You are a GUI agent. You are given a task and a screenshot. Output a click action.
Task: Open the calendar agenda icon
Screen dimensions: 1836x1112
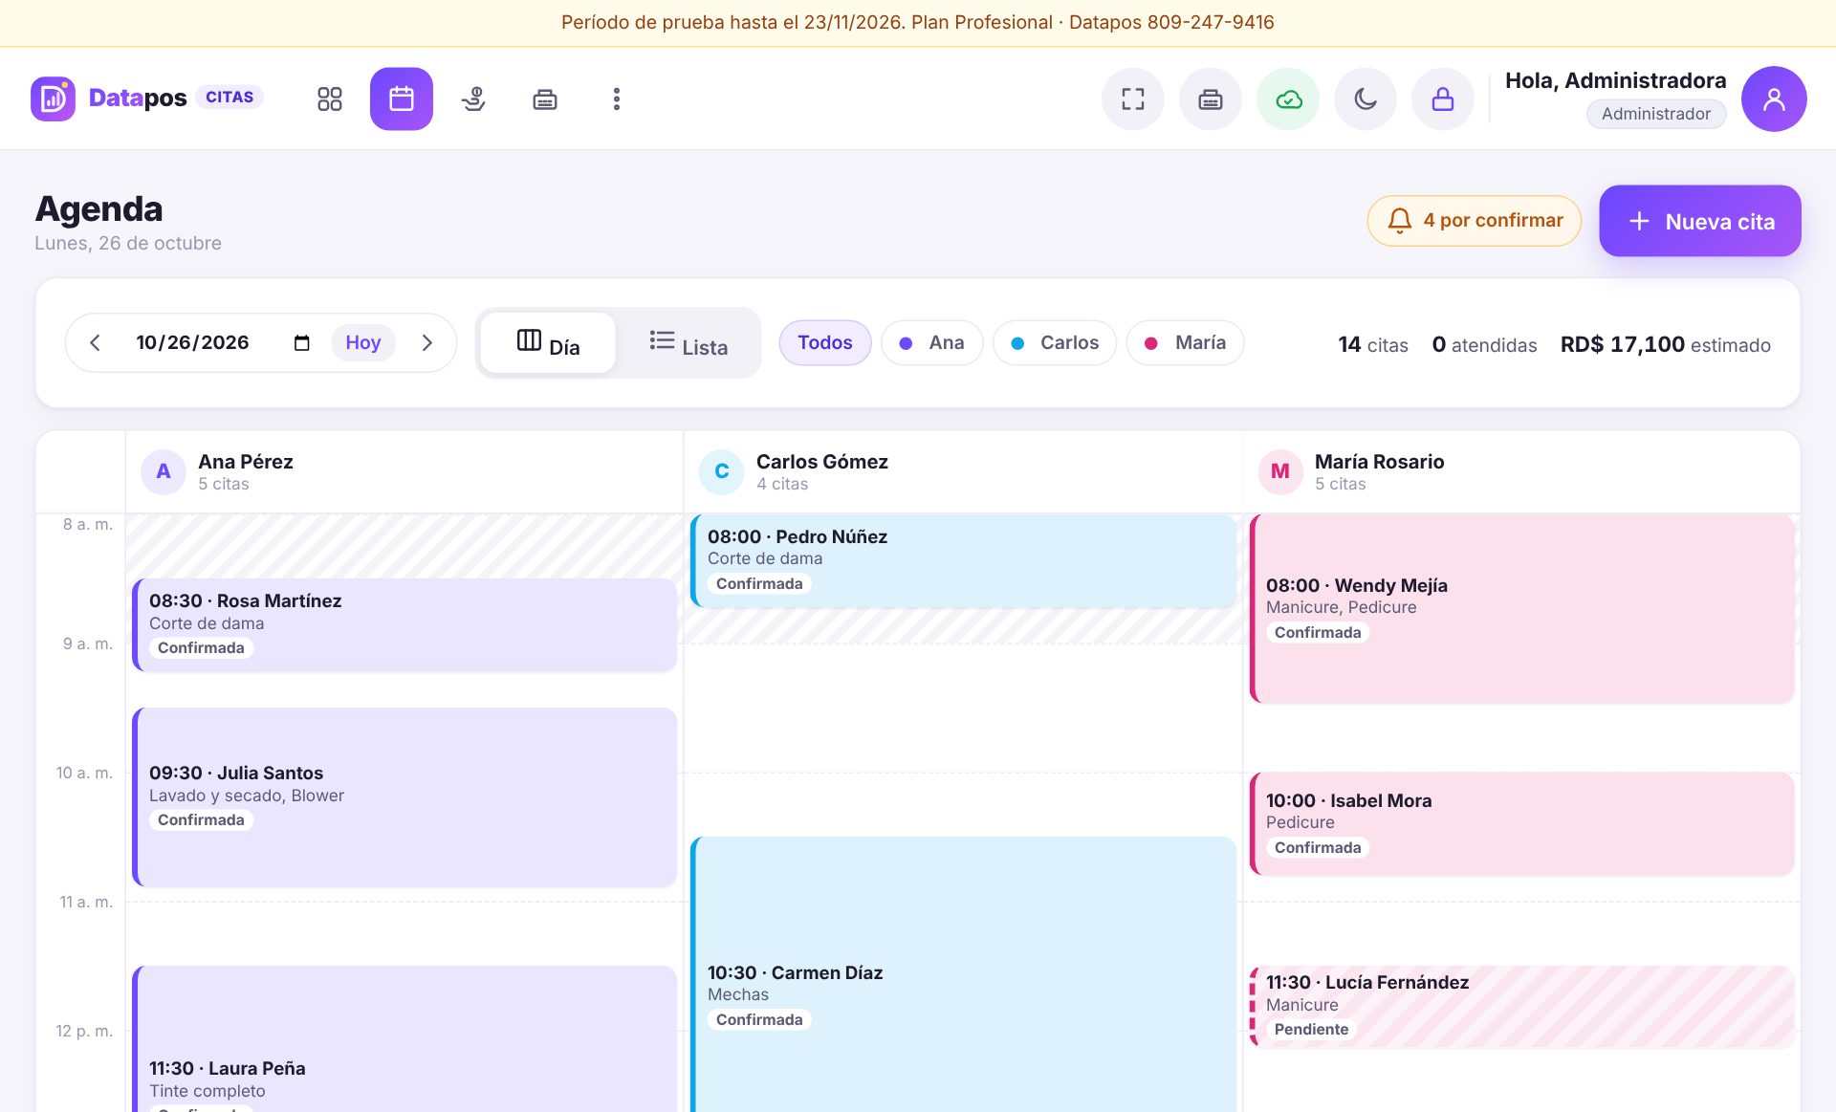(x=402, y=98)
